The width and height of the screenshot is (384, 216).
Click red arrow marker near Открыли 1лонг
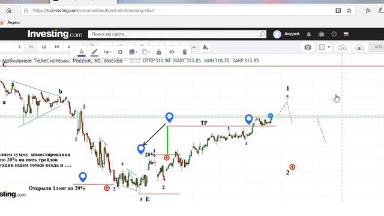click(x=107, y=188)
